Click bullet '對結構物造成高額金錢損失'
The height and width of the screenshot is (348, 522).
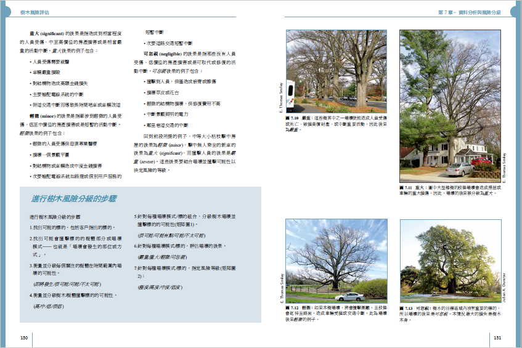59,84
